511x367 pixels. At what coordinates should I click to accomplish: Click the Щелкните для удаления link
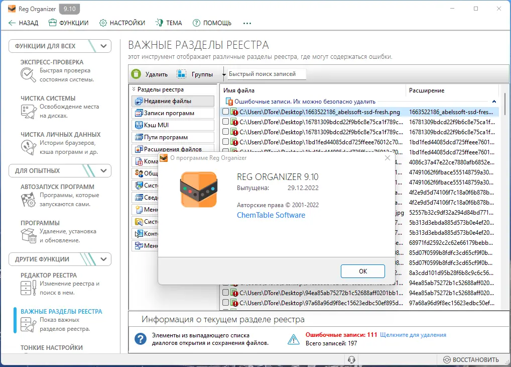tap(413, 335)
